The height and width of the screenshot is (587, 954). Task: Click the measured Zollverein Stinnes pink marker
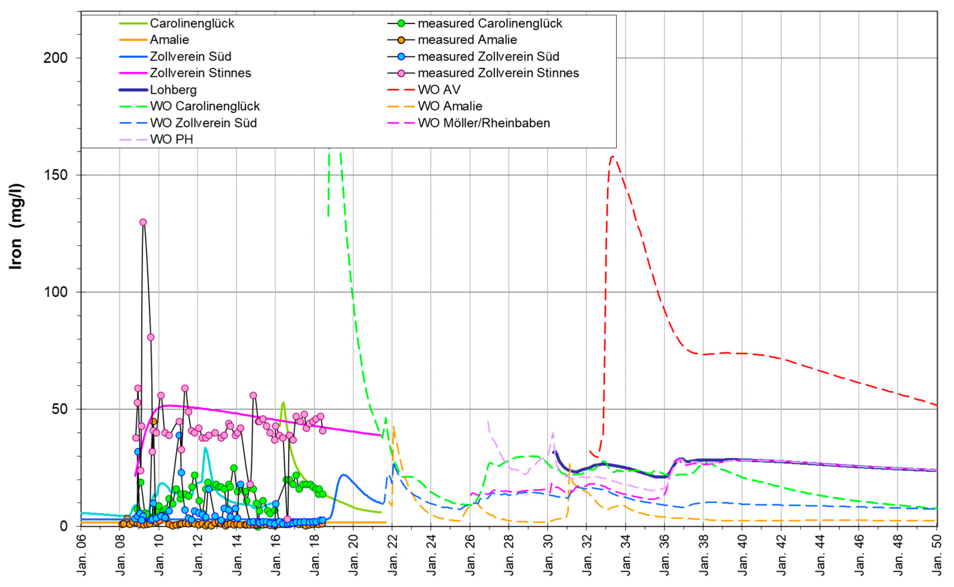(x=401, y=73)
